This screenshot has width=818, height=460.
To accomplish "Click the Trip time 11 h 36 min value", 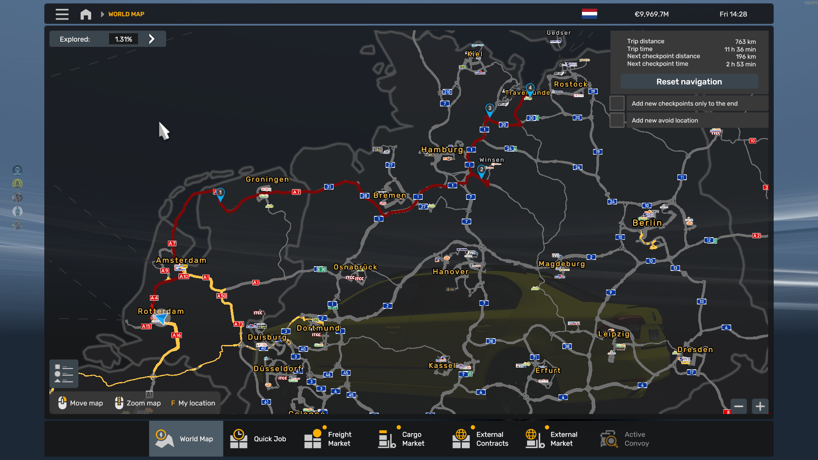I will (740, 49).
